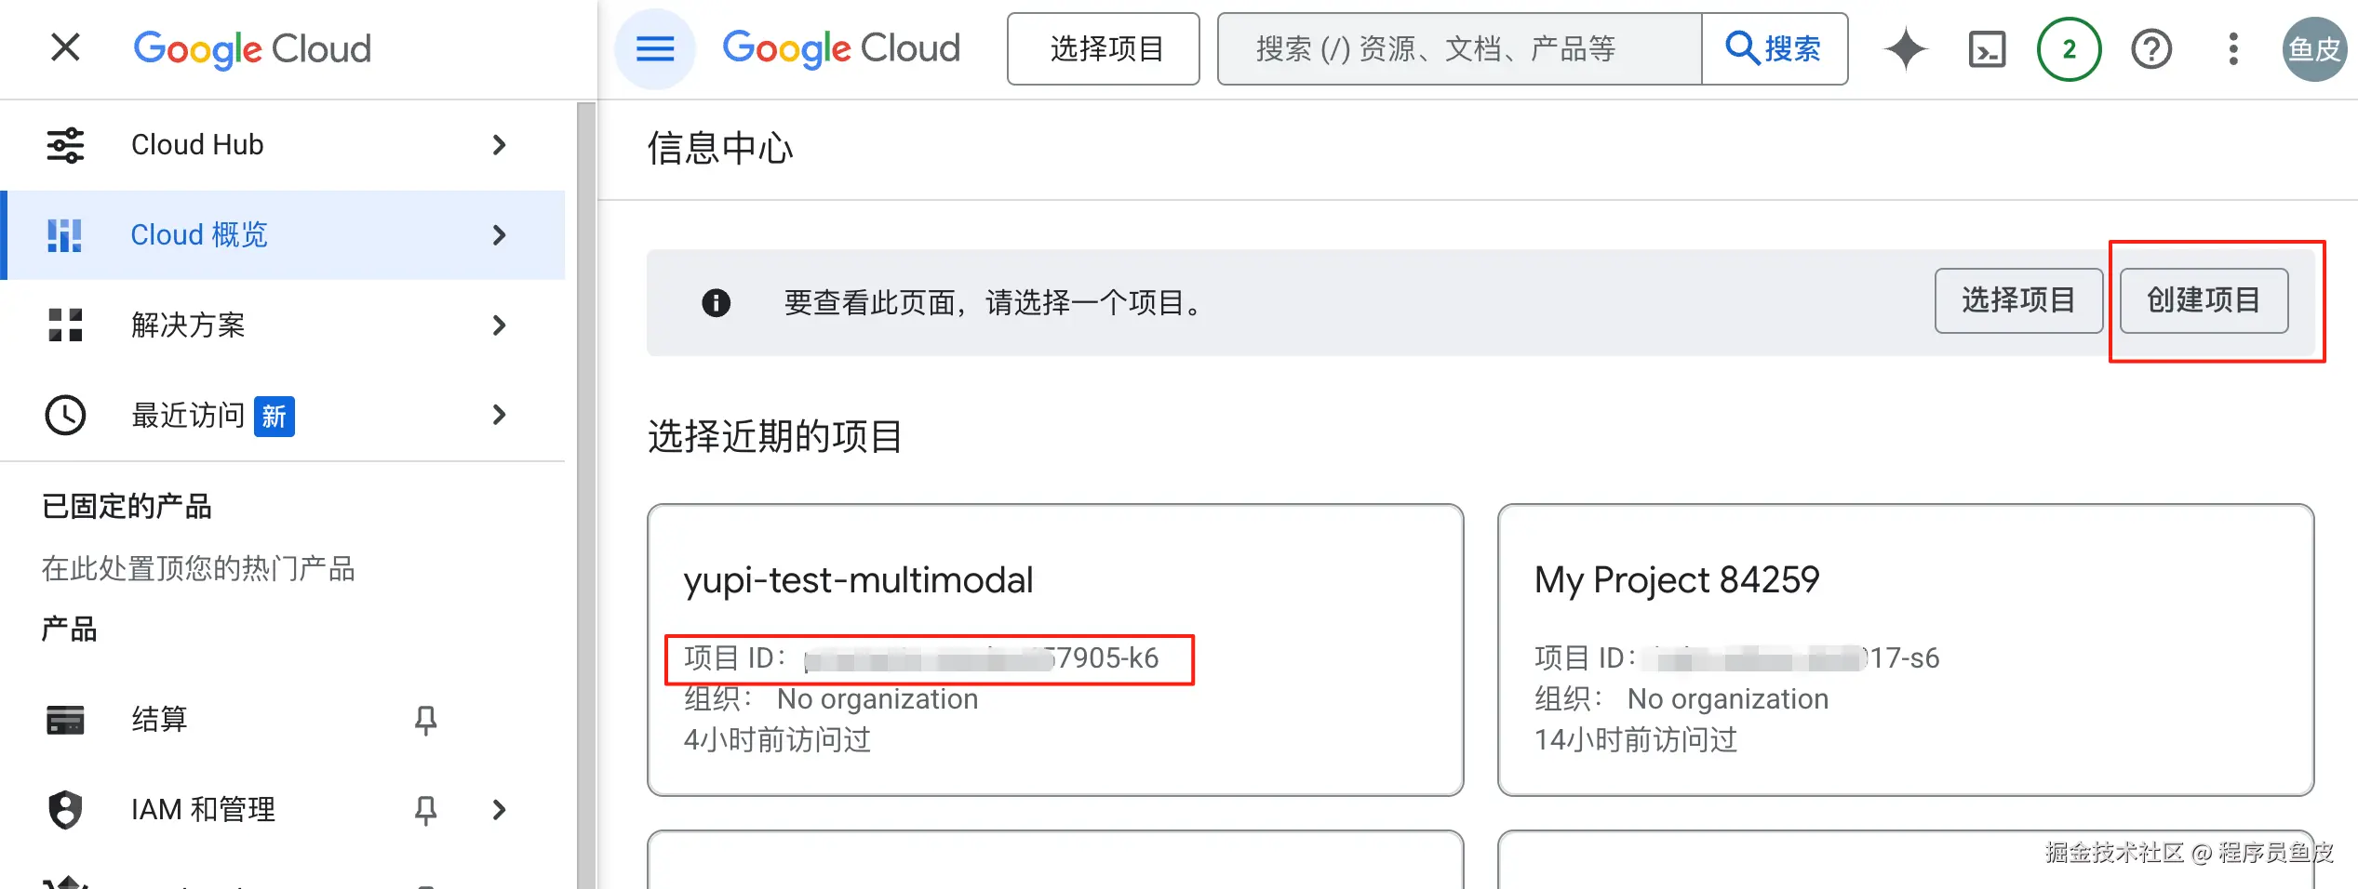Open notifications badge showing 2

[2069, 49]
